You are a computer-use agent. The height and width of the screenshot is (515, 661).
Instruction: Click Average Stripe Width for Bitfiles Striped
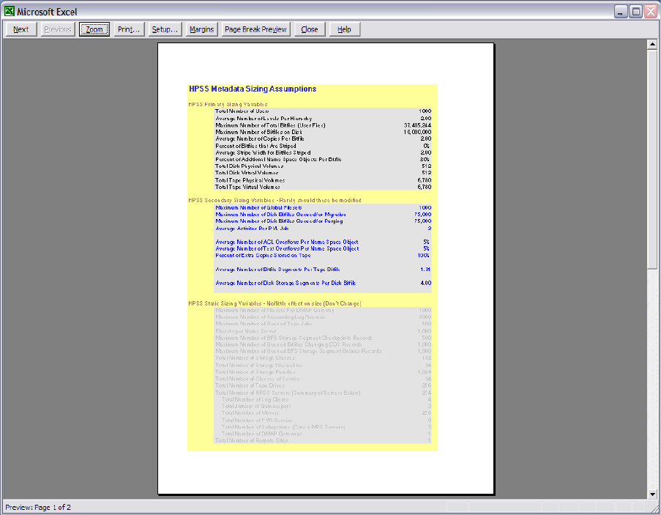[263, 152]
